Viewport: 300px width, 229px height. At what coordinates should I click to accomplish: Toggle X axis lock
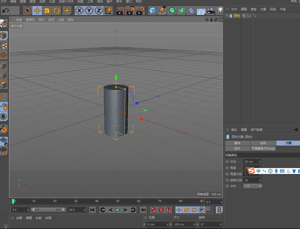[x=79, y=11]
